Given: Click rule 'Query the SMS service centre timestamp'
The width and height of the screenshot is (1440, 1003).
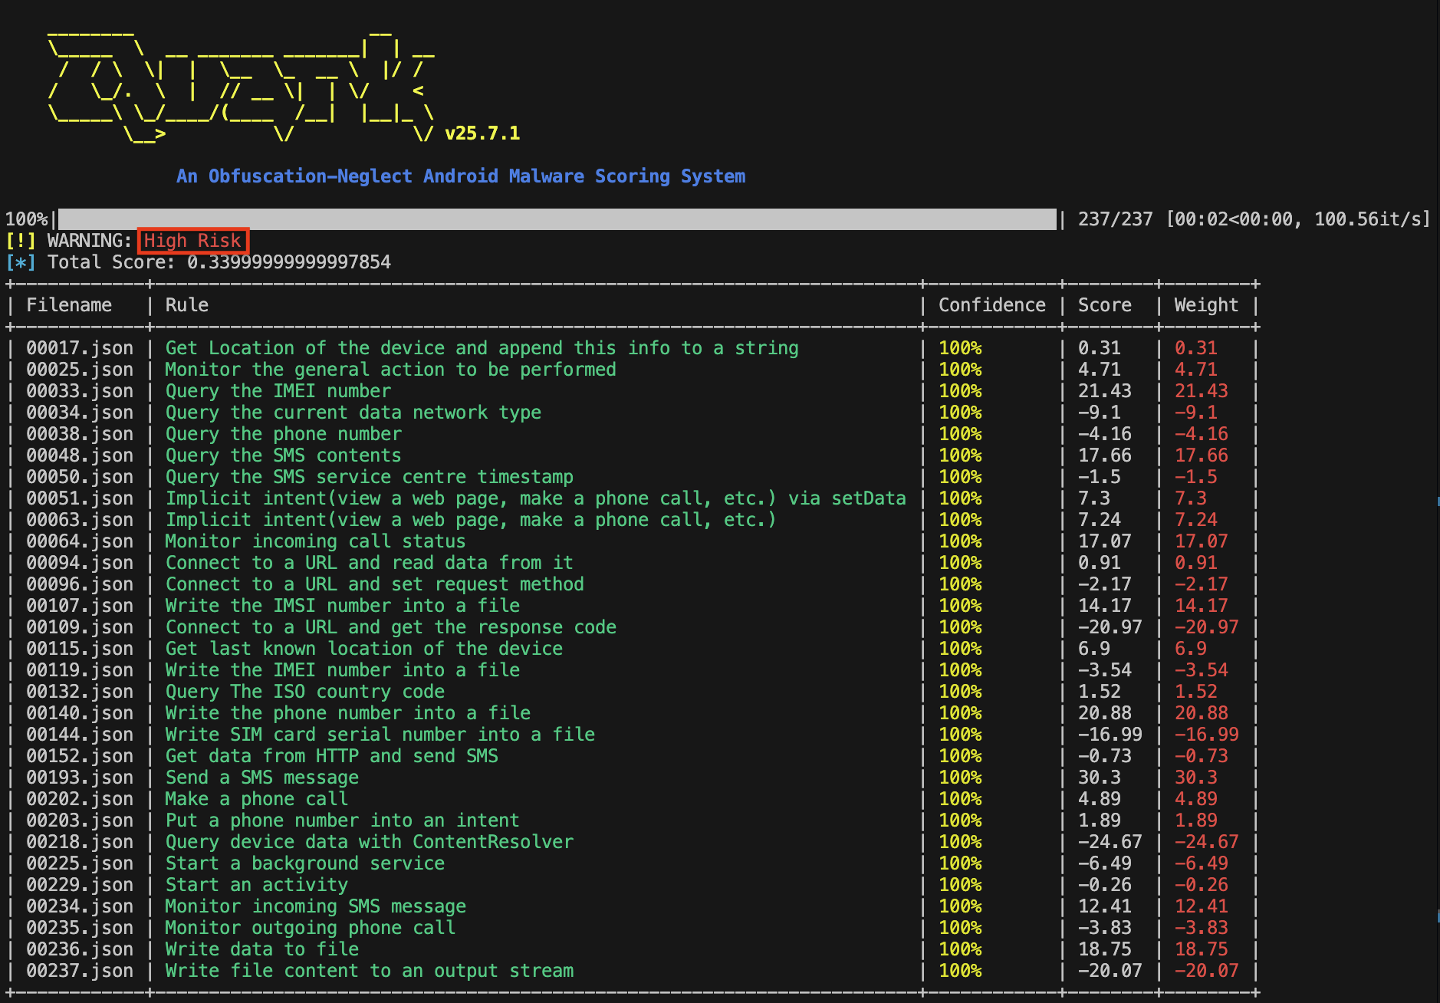Looking at the screenshot, I should click(370, 477).
